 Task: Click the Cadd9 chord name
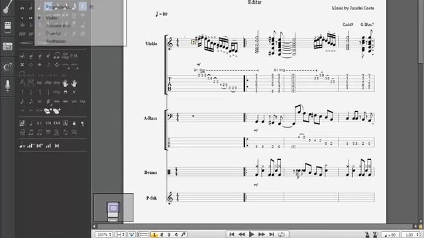(x=348, y=24)
